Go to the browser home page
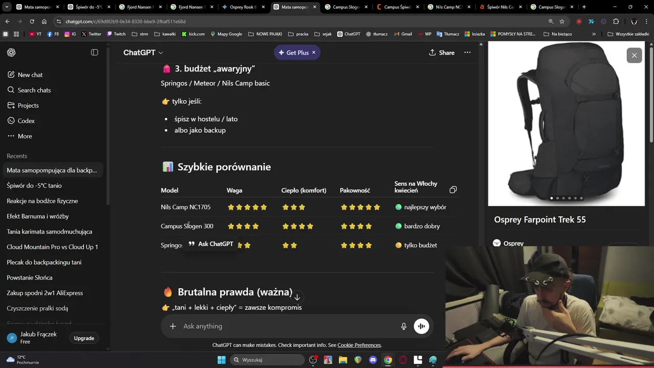654x368 pixels. [x=44, y=21]
